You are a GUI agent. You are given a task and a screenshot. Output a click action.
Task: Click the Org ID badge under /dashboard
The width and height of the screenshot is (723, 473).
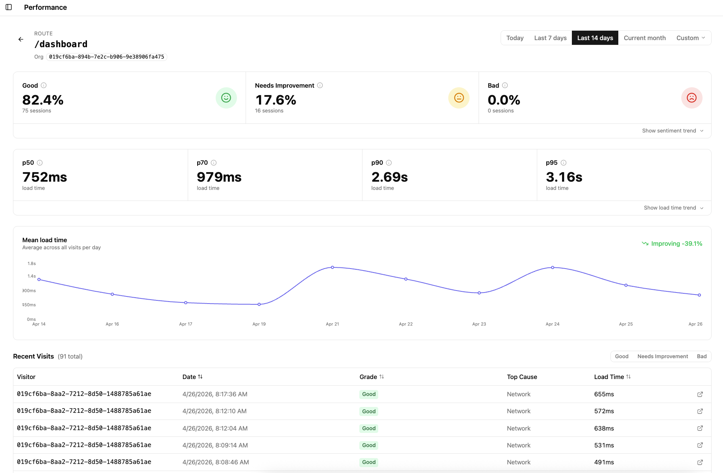pos(107,57)
